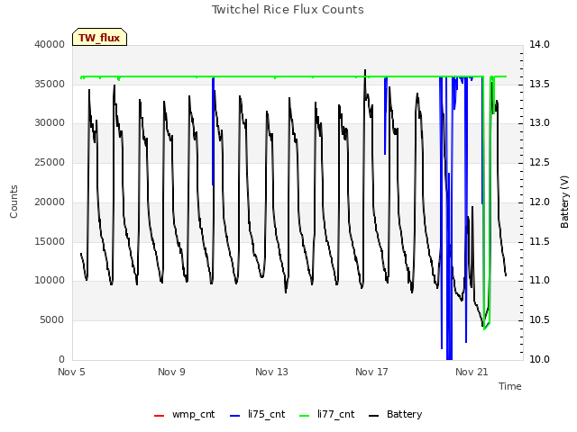Toggle the wmp_cnt legend entry
Screen dimensions: 577x432
(184, 414)
